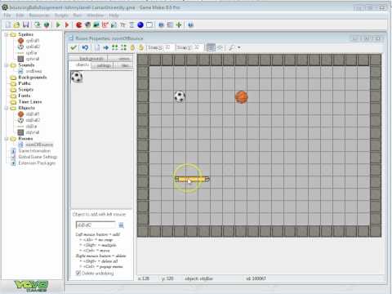This screenshot has width=392, height=294.
Task: Collapse the Rooms folder
Action: [x=7, y=139]
